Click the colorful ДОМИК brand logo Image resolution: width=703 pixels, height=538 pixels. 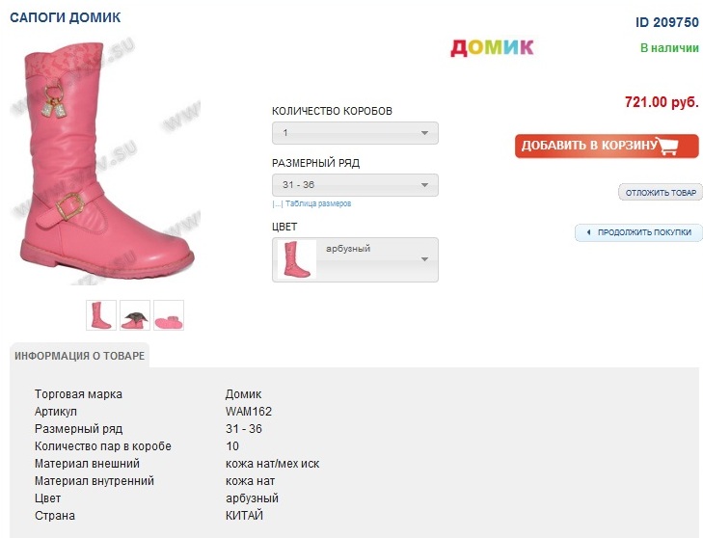492,47
